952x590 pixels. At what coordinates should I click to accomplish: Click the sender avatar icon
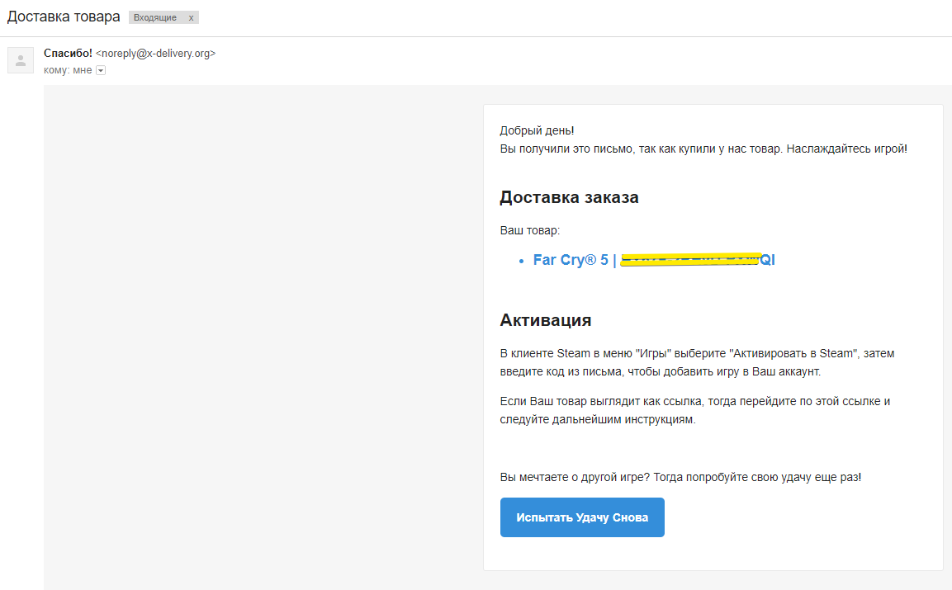click(21, 60)
